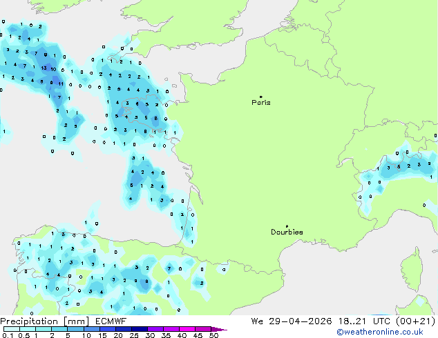Click the 'Precipitation [mm]' title text
The height and width of the screenshot is (338, 438).
tap(44, 321)
